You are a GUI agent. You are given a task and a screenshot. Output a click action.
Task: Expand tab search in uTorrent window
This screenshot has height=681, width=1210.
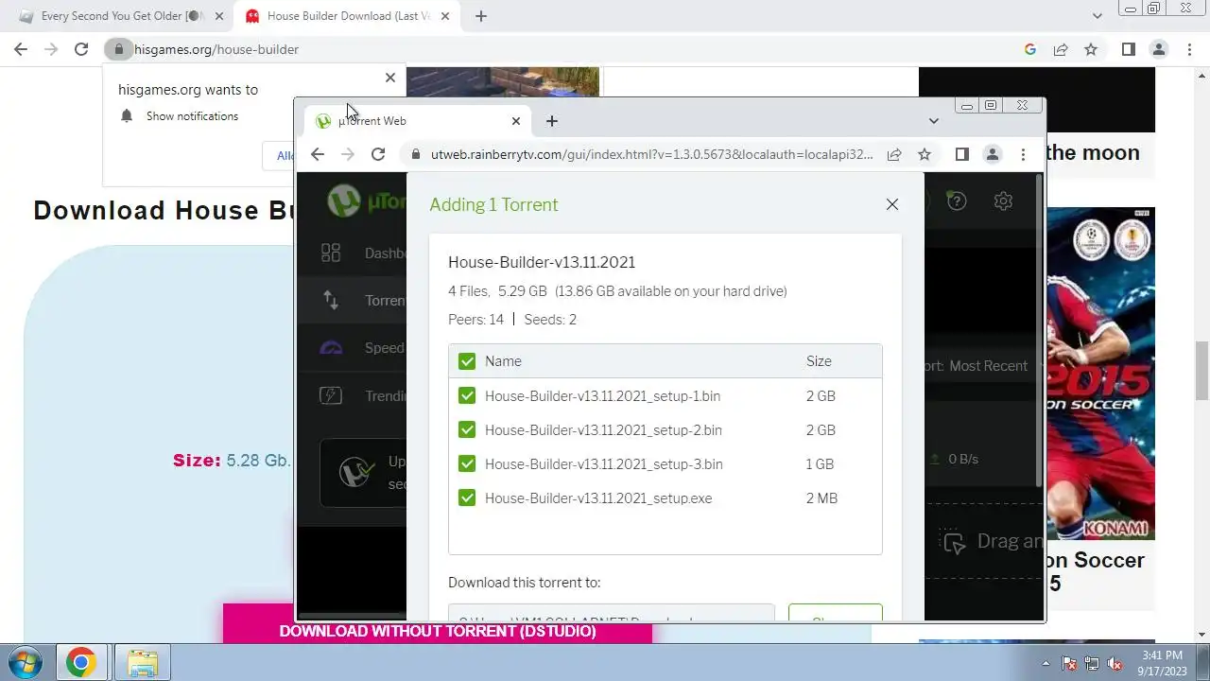(934, 121)
